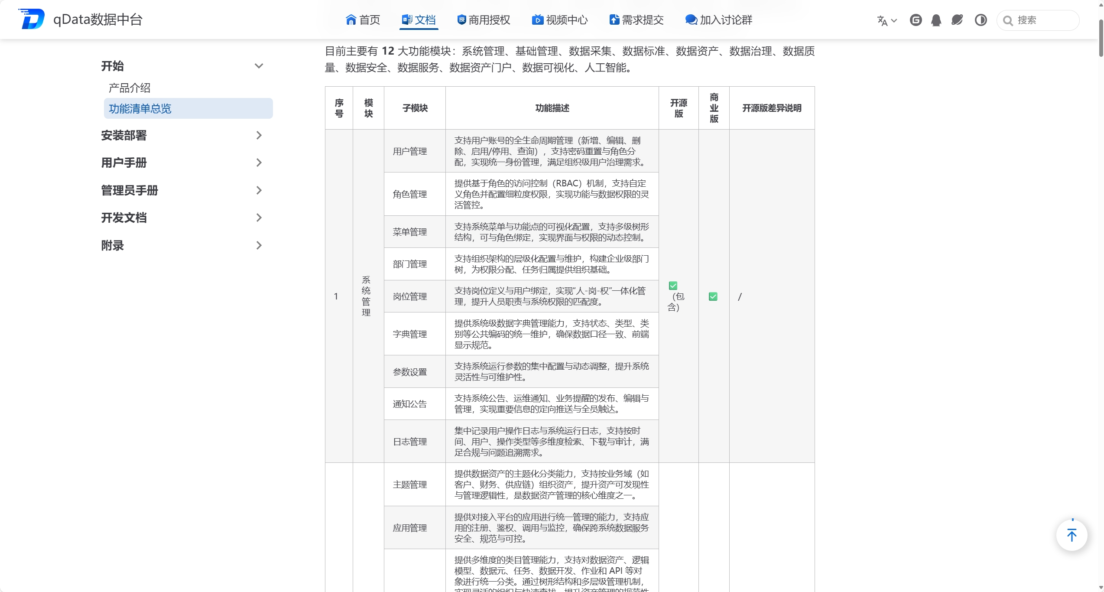Click the 日志管理 table cell
Viewport: 1104px width, 592px height.
pyautogui.click(x=415, y=442)
